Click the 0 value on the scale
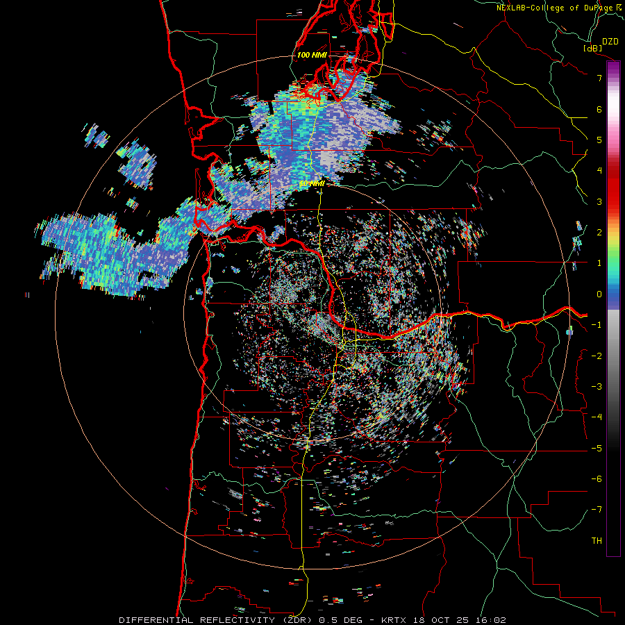This screenshot has width=625, height=625. (x=599, y=294)
